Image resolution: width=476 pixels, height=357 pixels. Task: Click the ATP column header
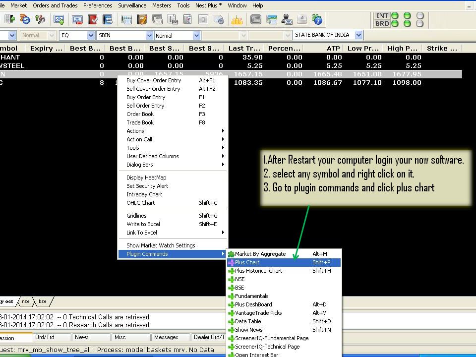point(323,48)
